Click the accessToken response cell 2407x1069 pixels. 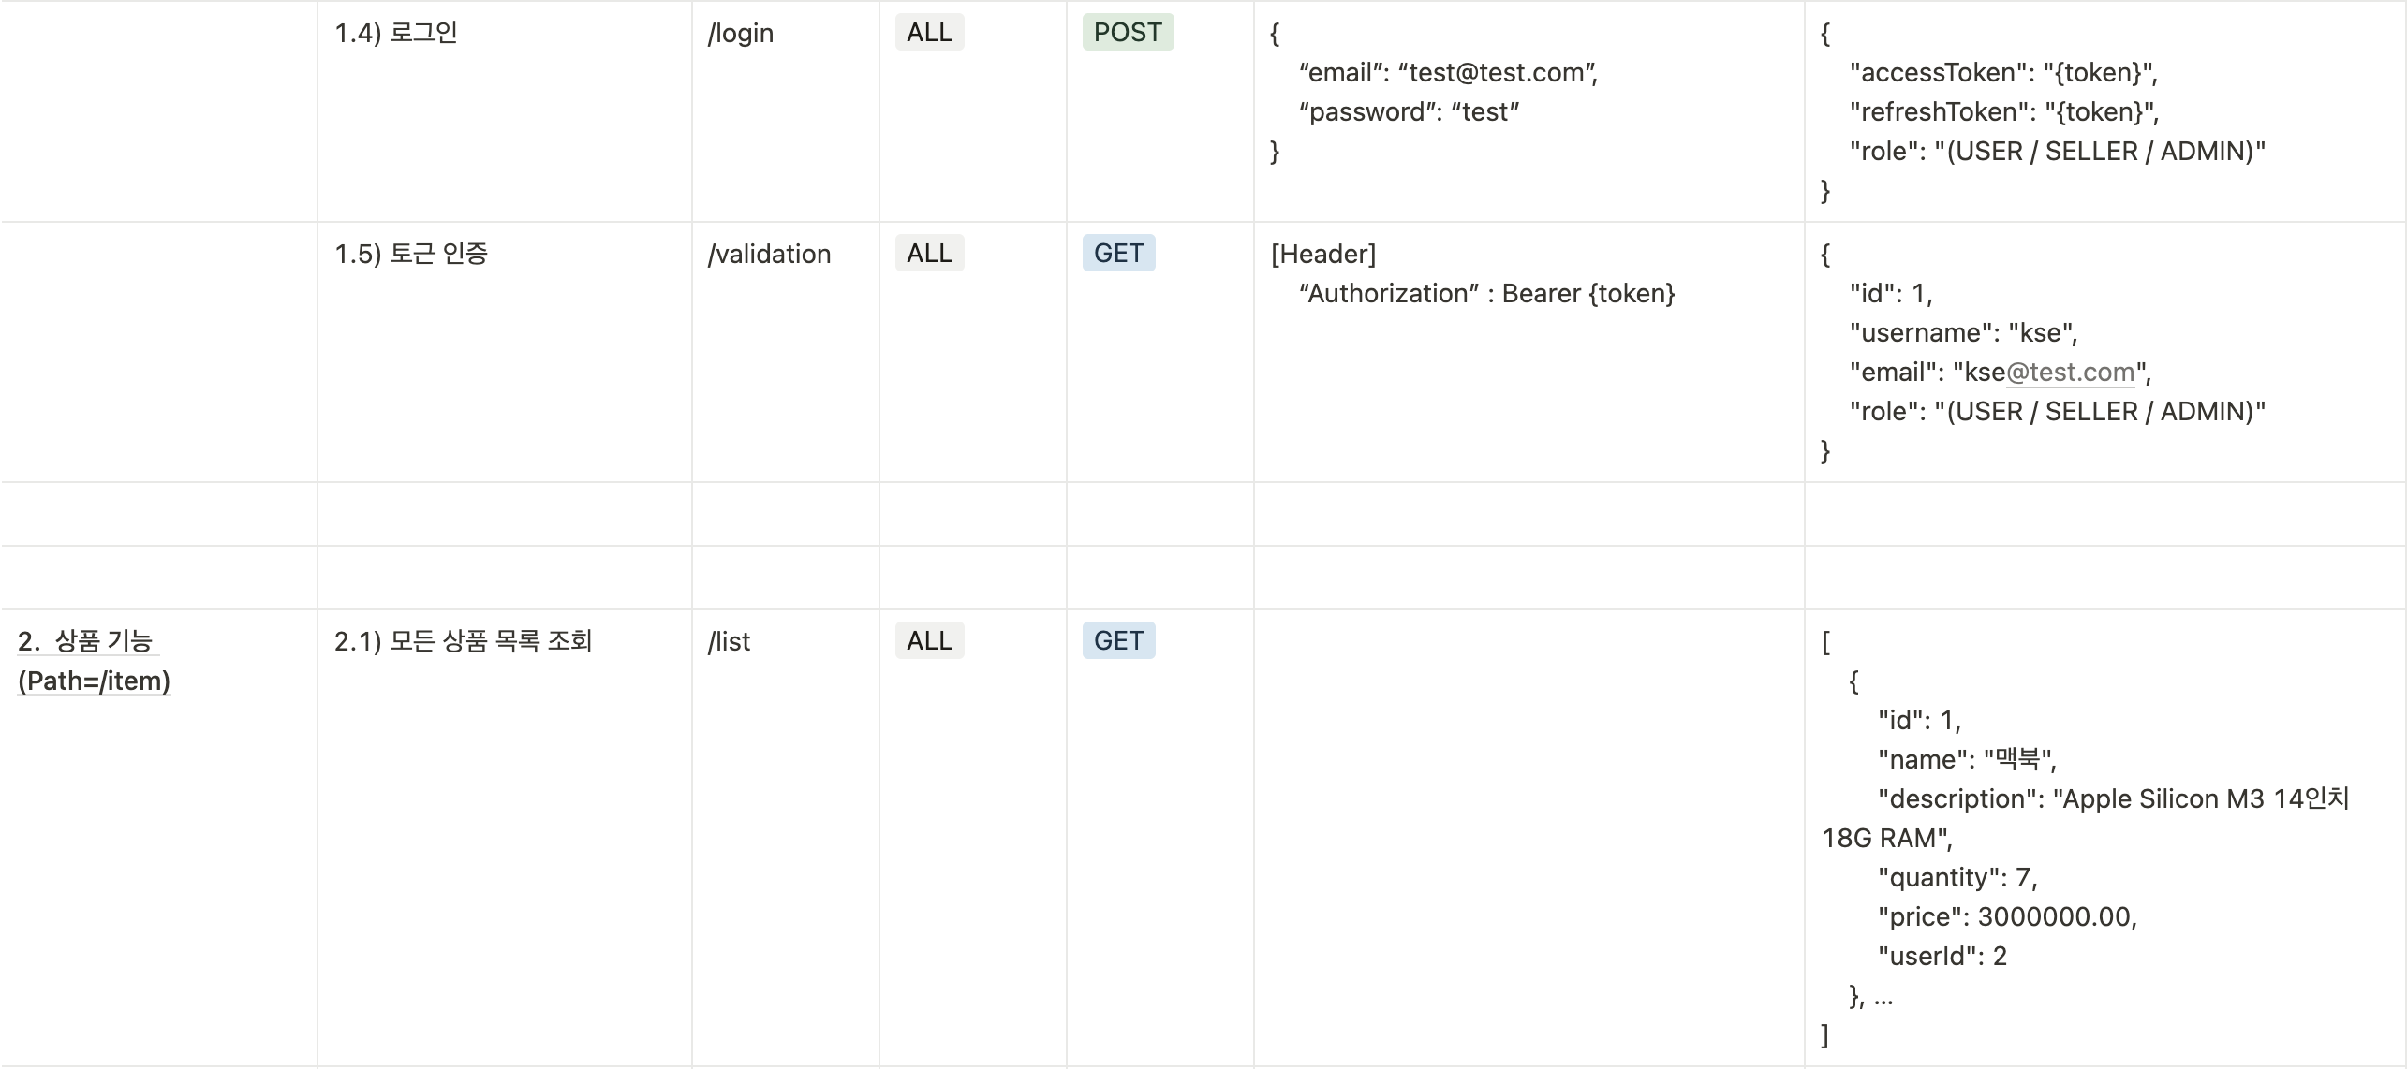2002,73
